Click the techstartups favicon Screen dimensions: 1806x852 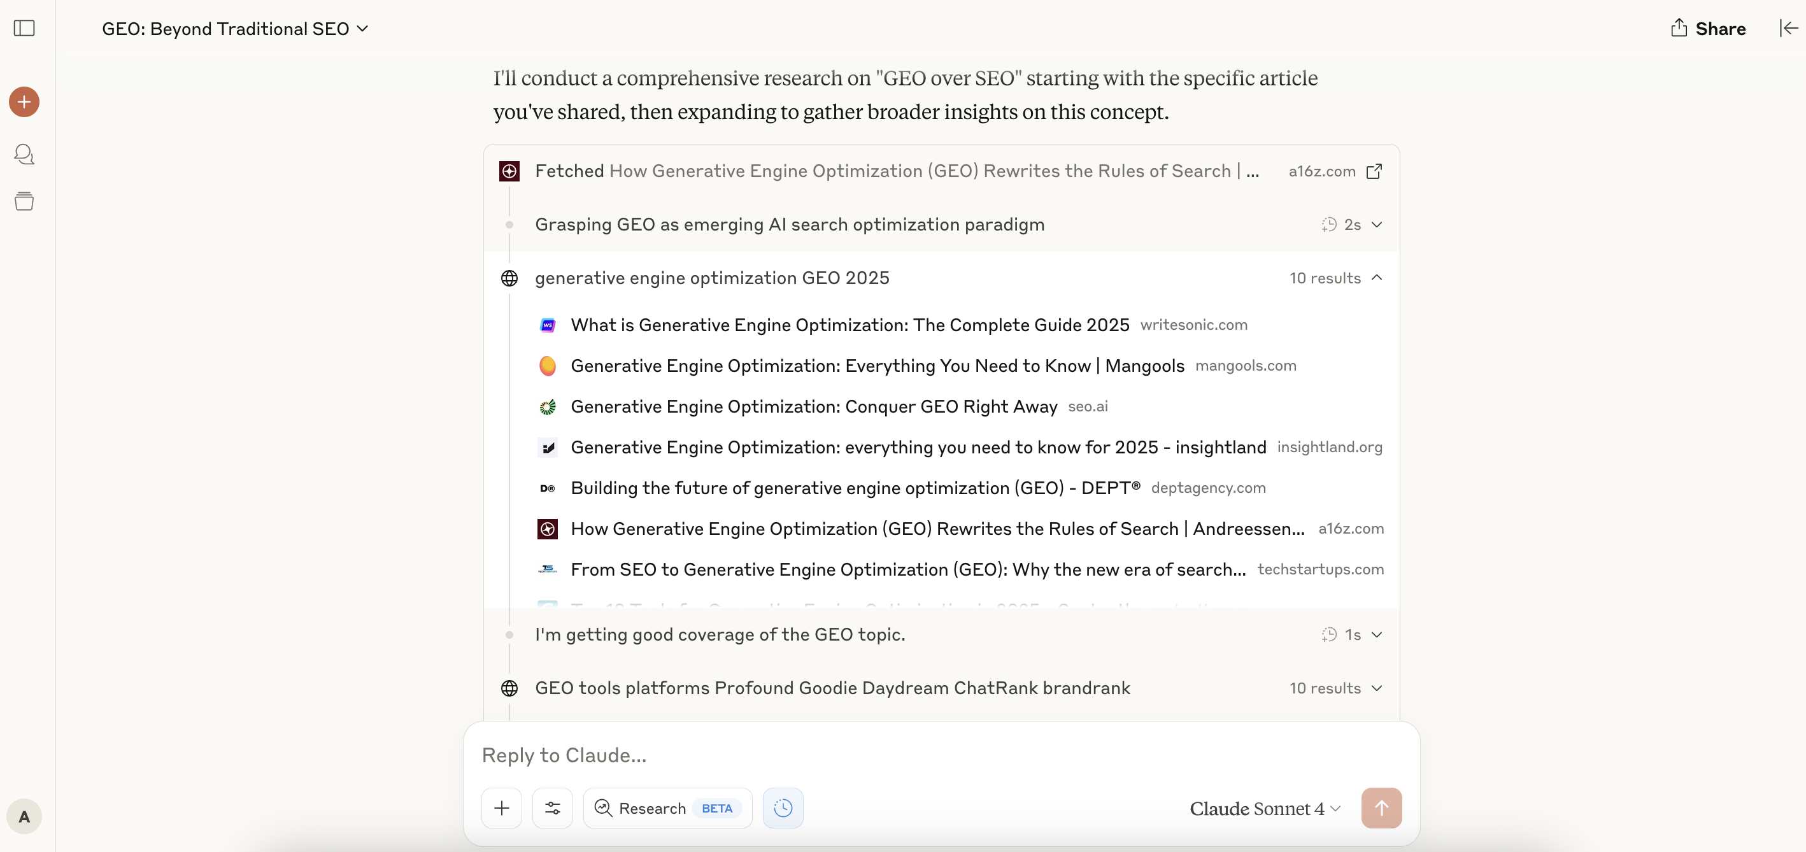point(548,569)
